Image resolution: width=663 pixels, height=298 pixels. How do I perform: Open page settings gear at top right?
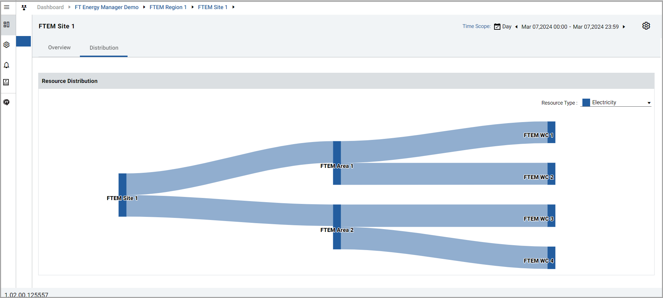[646, 26]
